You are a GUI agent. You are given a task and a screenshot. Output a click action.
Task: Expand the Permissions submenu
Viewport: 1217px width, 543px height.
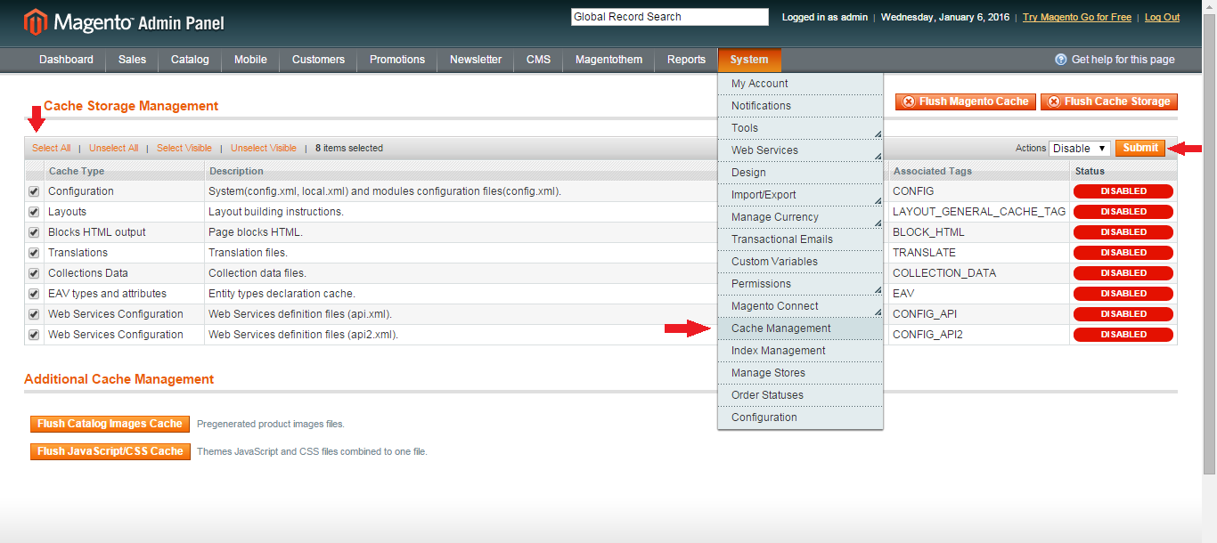pos(800,284)
